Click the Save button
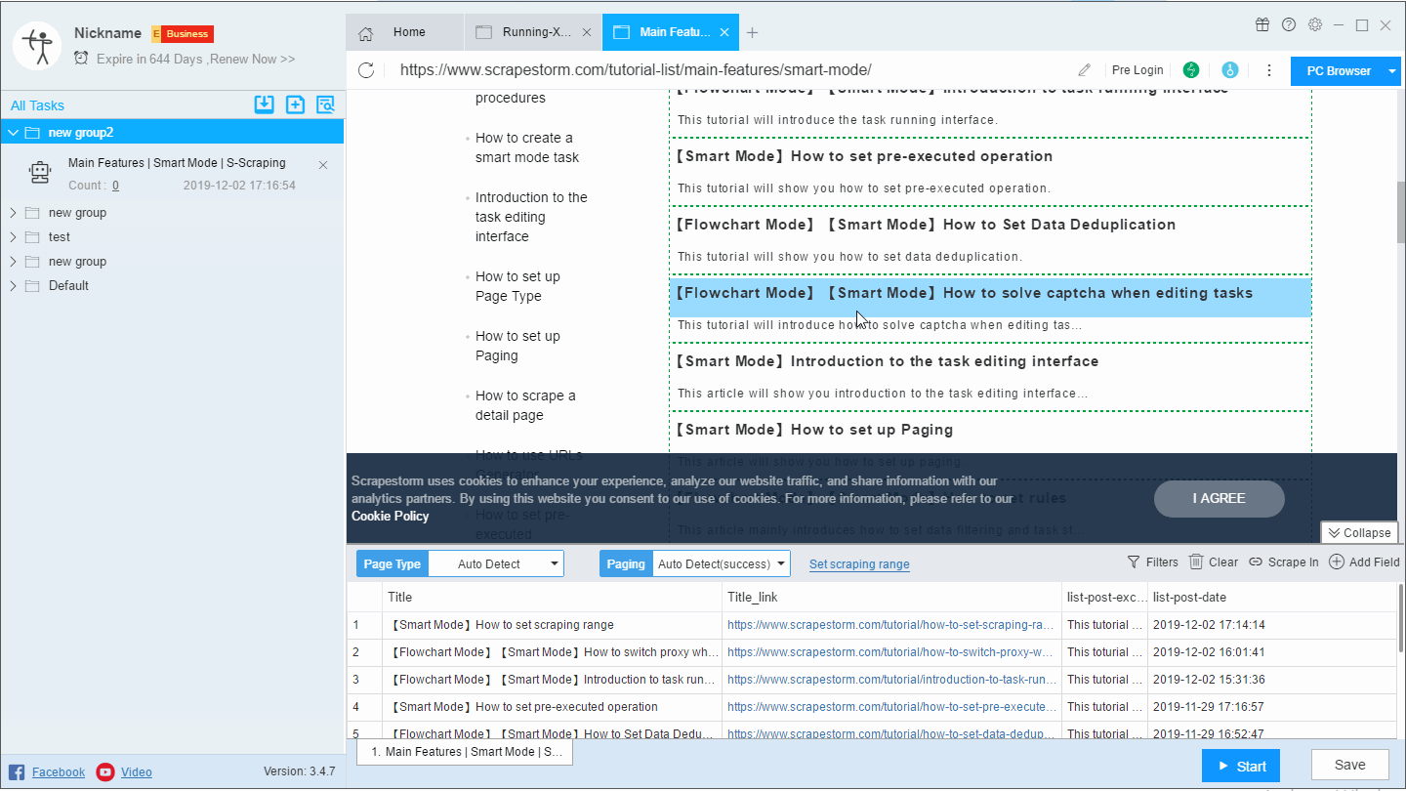 pos(1349,765)
